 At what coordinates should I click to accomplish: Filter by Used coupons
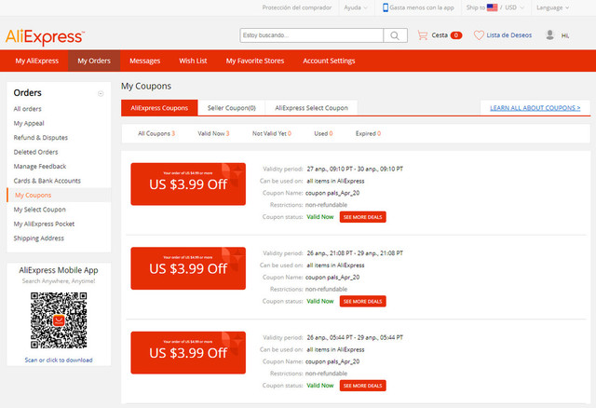[x=323, y=133]
